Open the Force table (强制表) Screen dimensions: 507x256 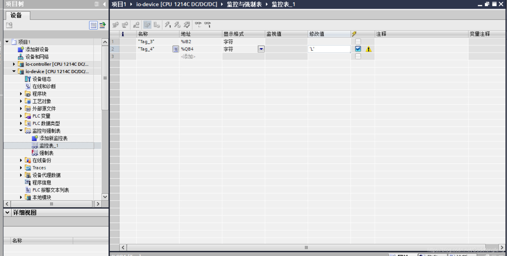pyautogui.click(x=43, y=153)
